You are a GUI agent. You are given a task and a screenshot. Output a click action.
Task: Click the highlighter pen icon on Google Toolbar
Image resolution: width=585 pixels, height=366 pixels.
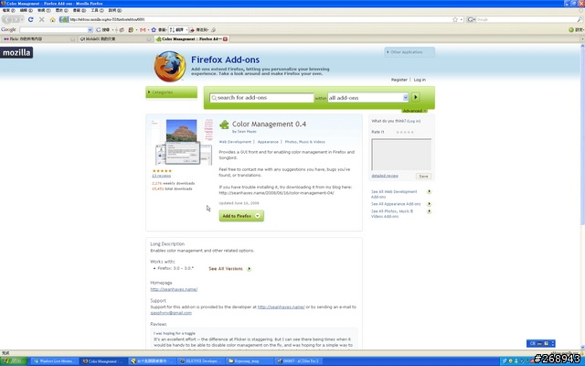(213, 29)
